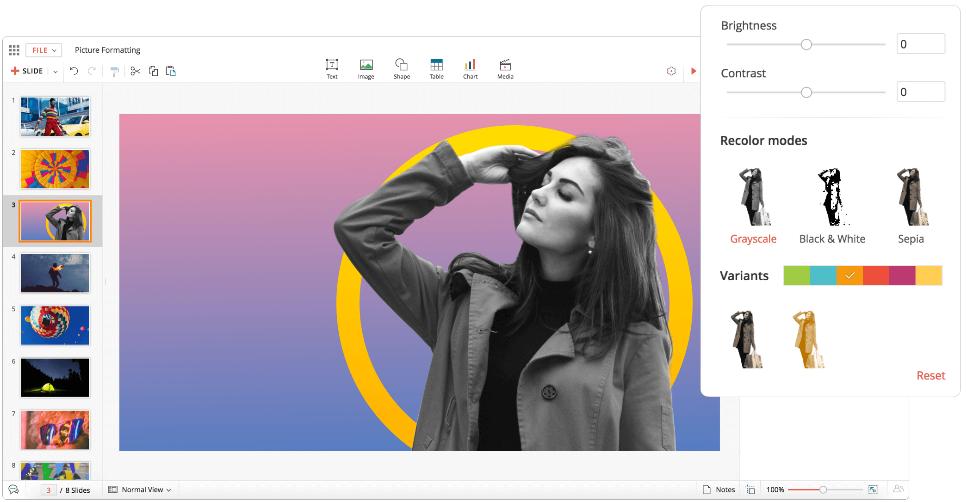
Task: Insert a Chart from the toolbar
Action: click(470, 69)
